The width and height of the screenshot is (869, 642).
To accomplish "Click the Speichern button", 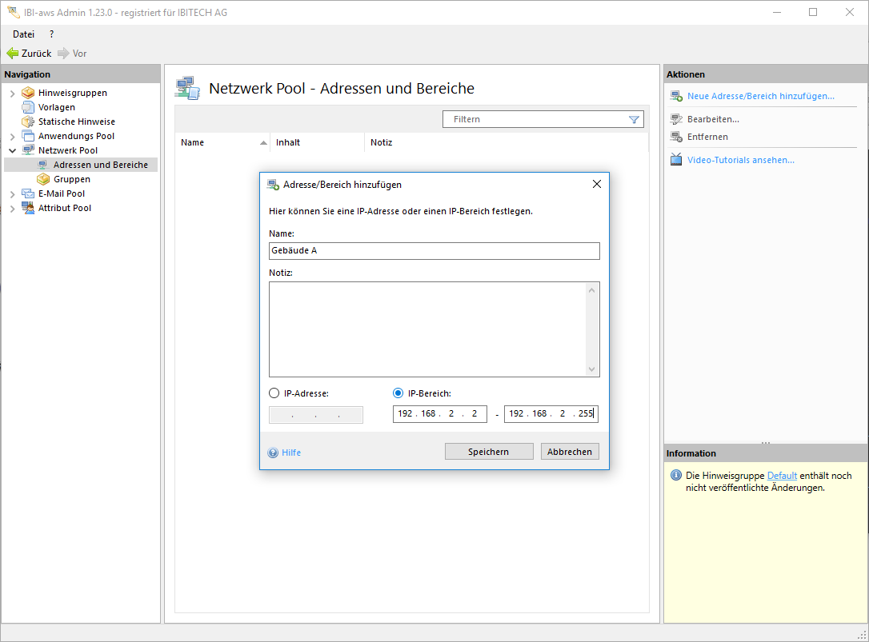I will coord(488,452).
